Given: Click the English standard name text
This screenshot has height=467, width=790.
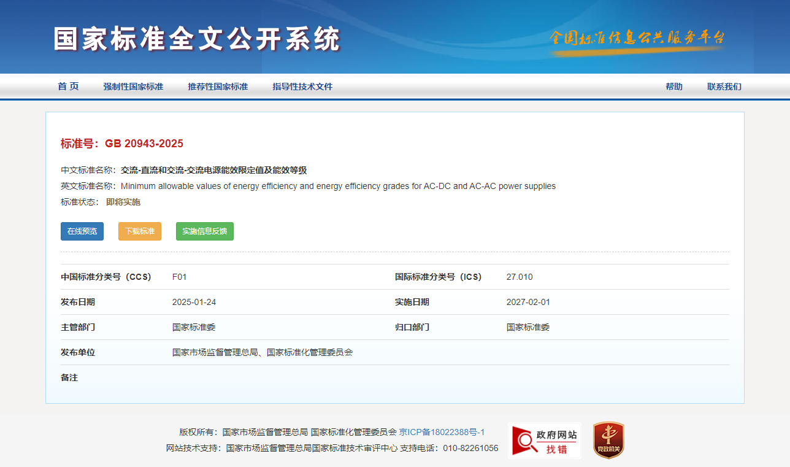Looking at the screenshot, I should coord(338,186).
